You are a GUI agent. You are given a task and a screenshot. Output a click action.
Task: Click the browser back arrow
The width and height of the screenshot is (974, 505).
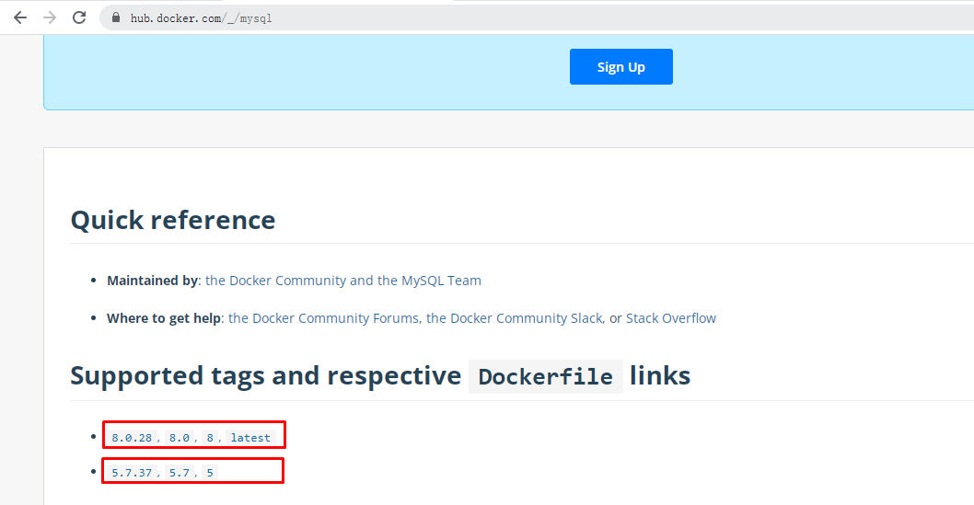tap(20, 17)
